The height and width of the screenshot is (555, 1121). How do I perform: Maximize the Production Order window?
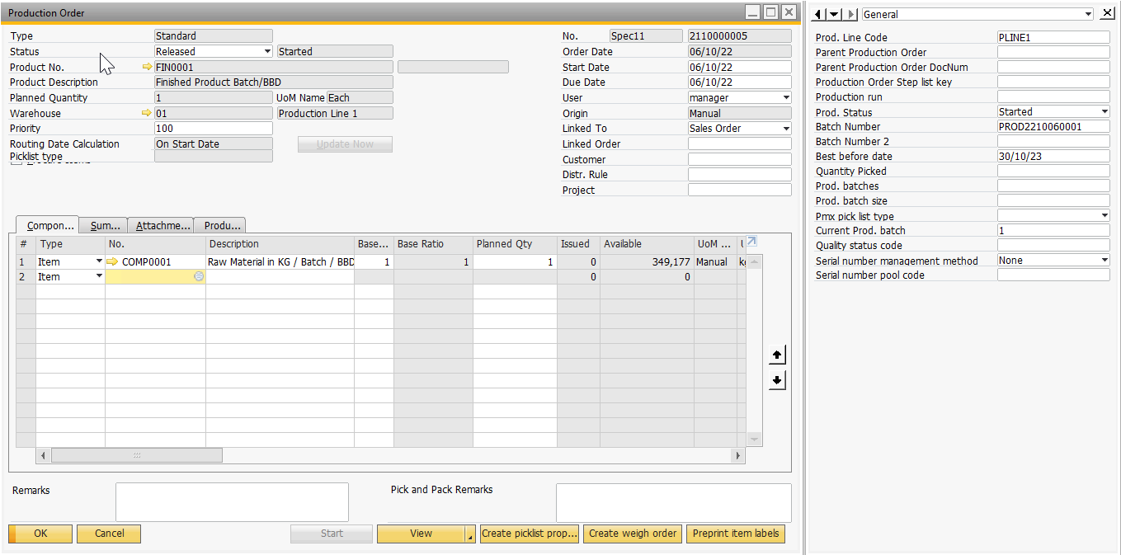click(770, 12)
